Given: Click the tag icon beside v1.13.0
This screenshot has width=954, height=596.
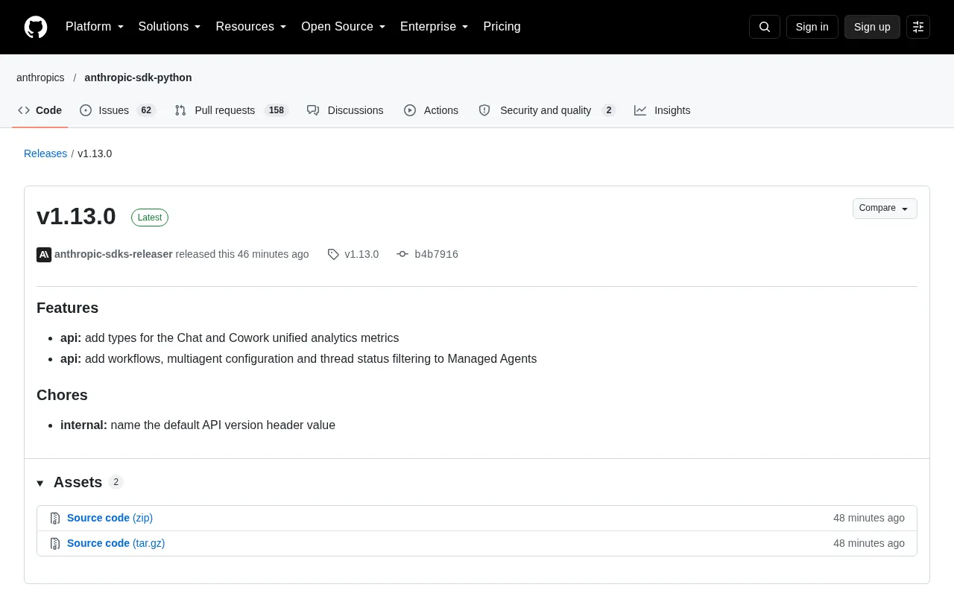Looking at the screenshot, I should pyautogui.click(x=333, y=254).
